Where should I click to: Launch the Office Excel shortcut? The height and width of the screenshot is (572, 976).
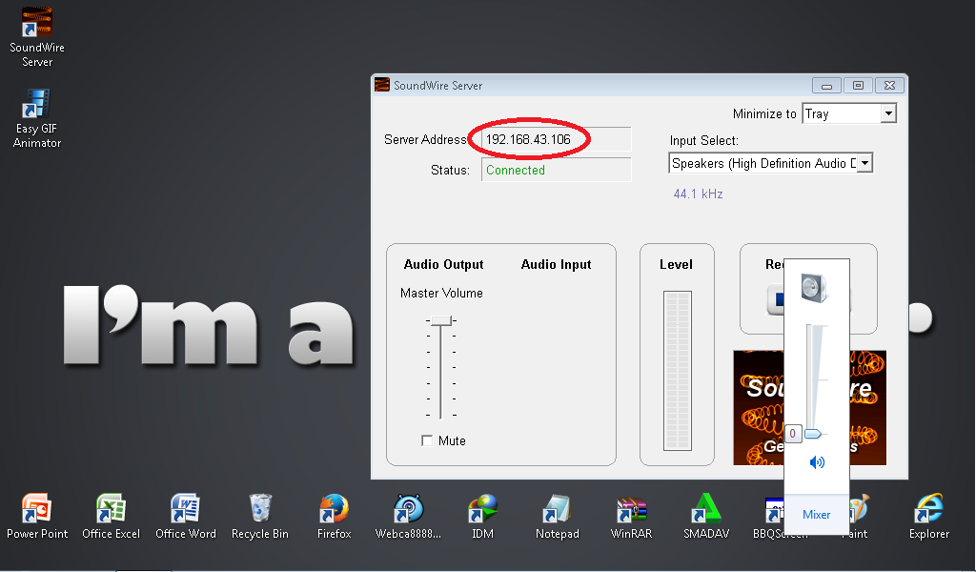(111, 517)
